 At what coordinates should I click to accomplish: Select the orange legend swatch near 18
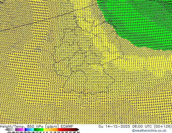[x=56, y=129]
